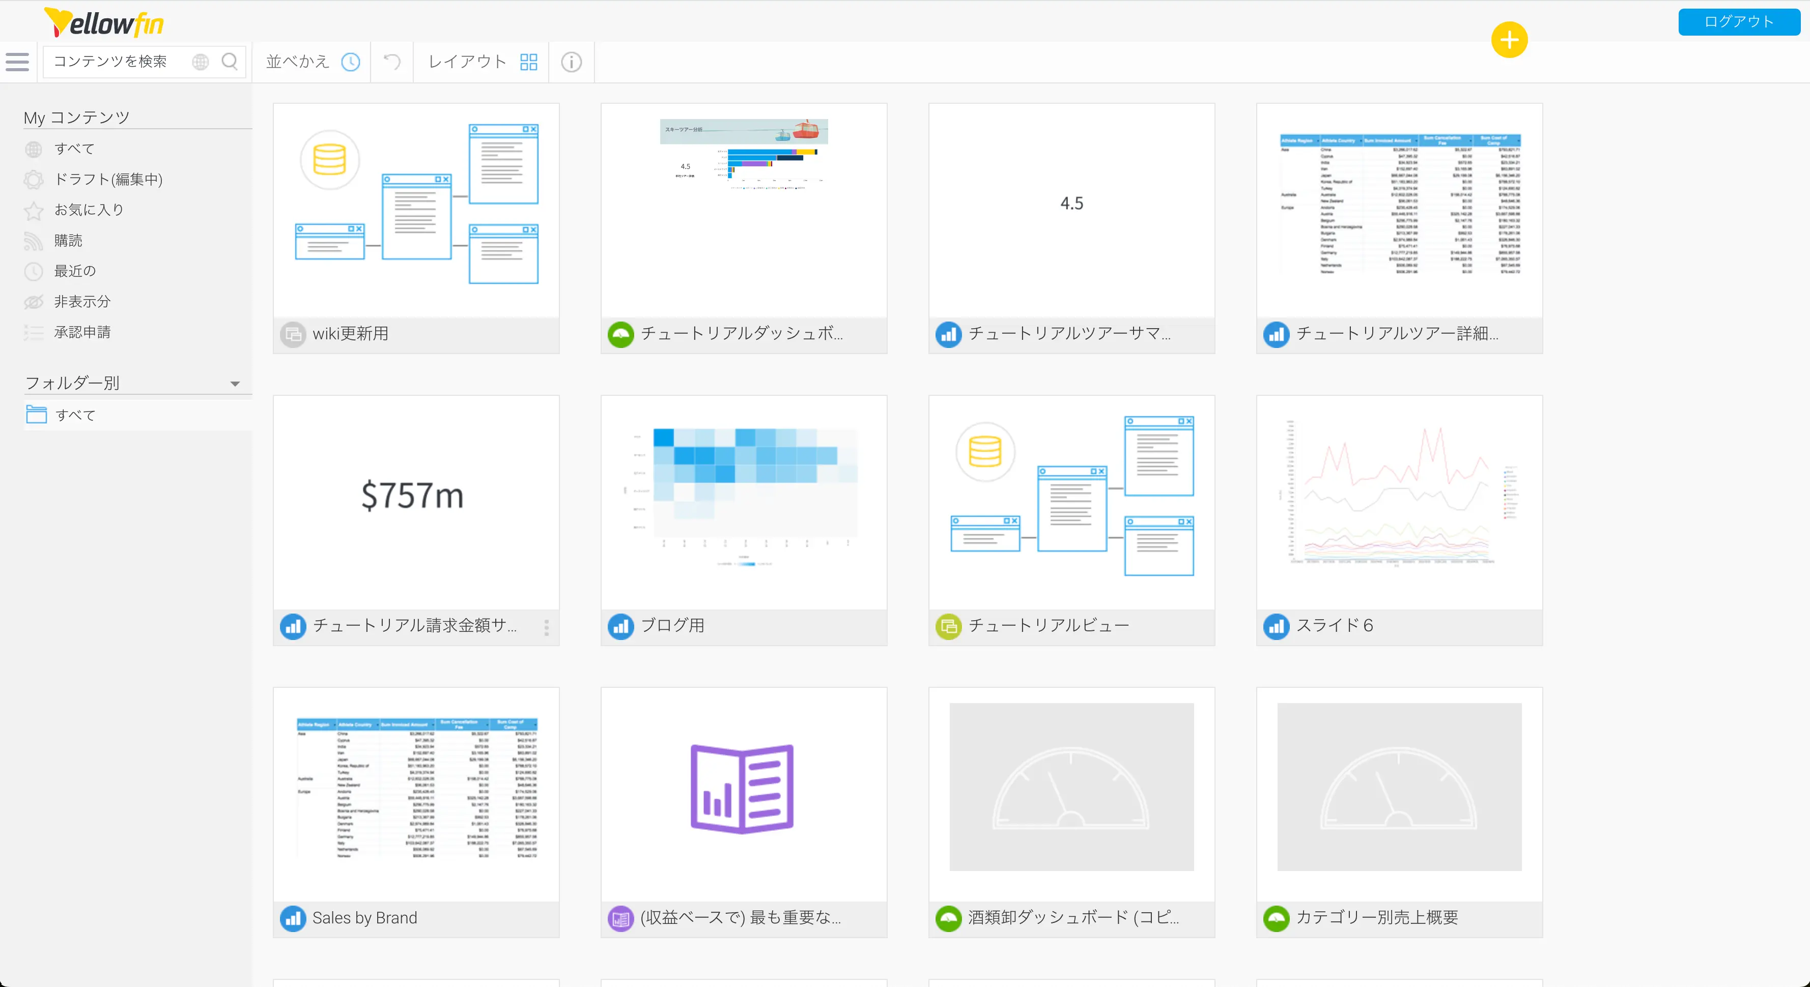
Task: Open the info circle icon
Action: tap(571, 62)
